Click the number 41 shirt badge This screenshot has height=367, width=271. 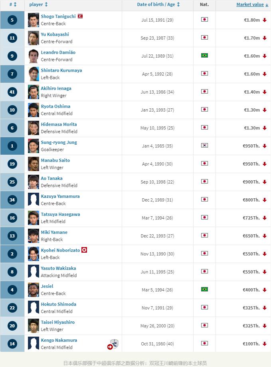(x=12, y=92)
